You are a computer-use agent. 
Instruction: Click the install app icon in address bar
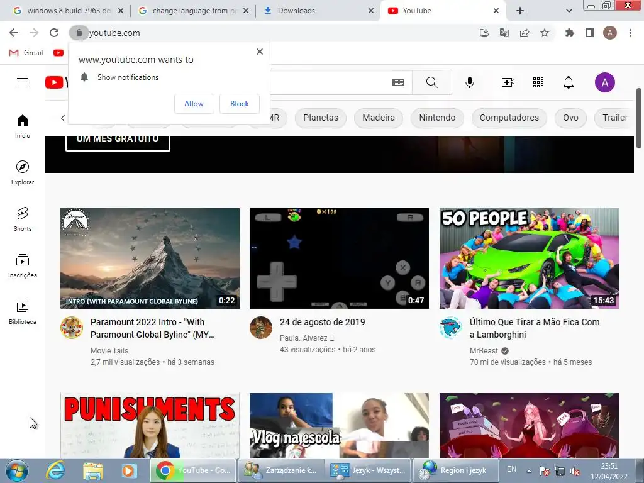(x=484, y=33)
